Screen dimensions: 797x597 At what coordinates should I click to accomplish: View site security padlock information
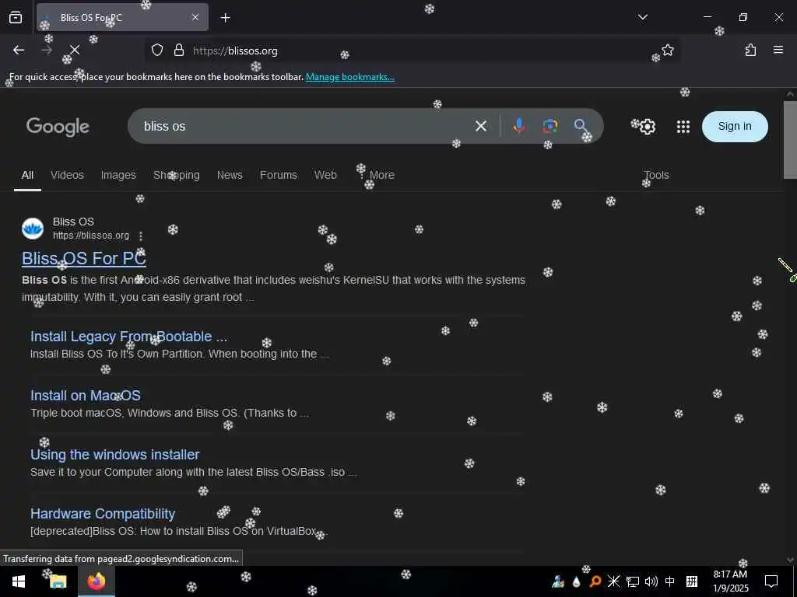(x=179, y=51)
